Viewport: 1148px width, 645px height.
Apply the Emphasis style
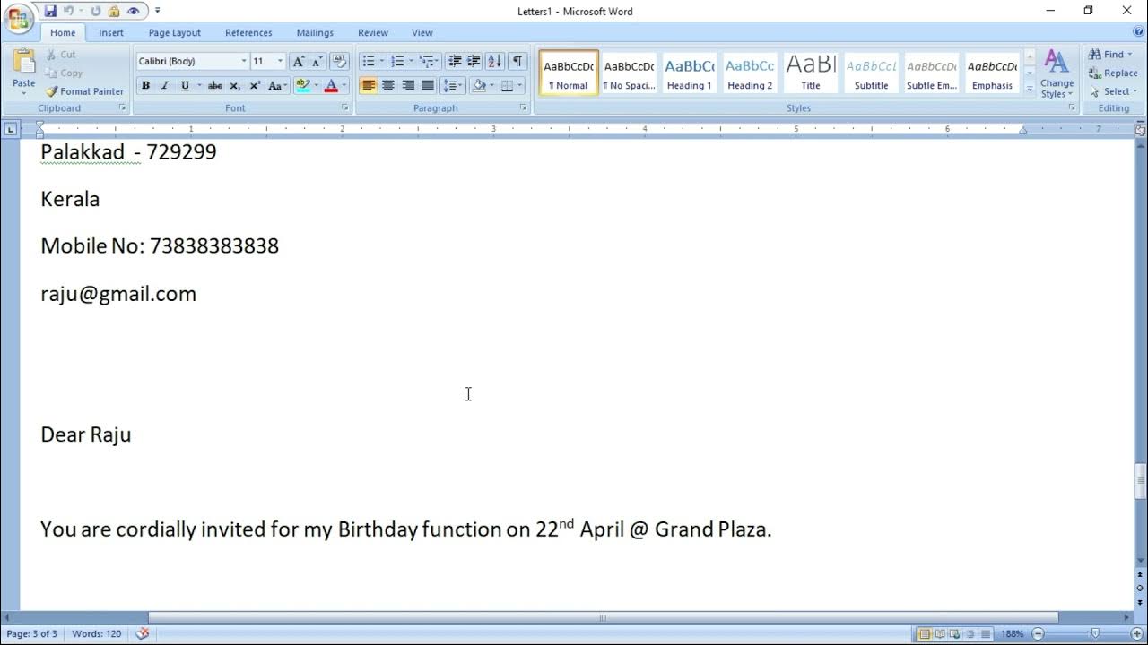[992, 73]
